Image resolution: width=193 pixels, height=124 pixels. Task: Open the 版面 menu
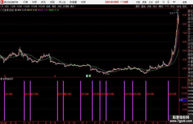tap(144, 2)
